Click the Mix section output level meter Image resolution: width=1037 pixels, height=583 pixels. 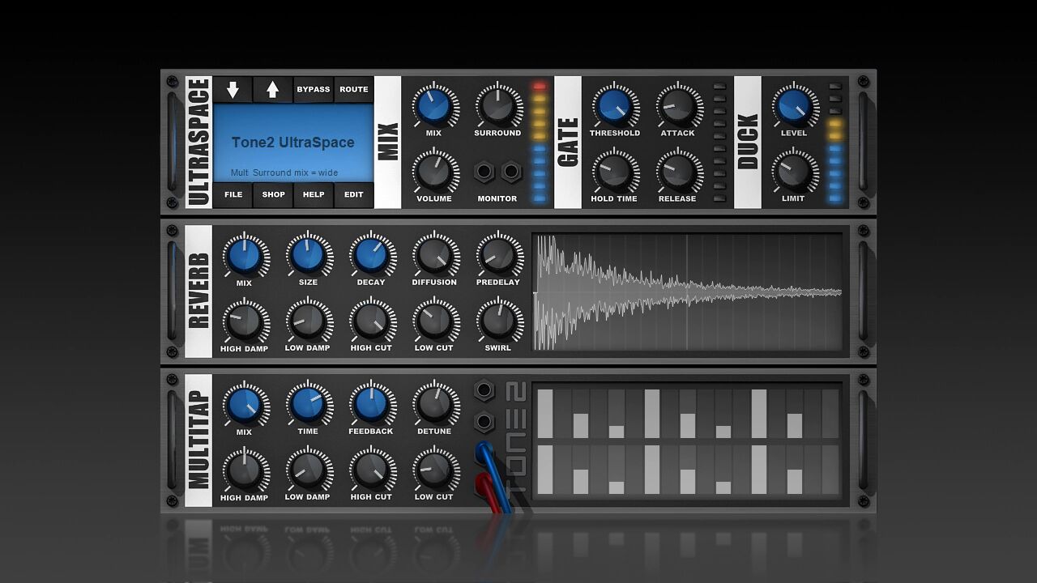[540, 143]
